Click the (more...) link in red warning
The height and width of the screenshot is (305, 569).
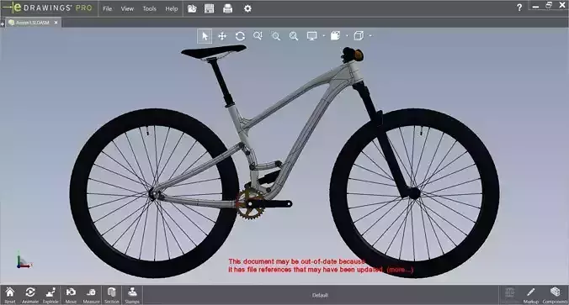pyautogui.click(x=400, y=270)
